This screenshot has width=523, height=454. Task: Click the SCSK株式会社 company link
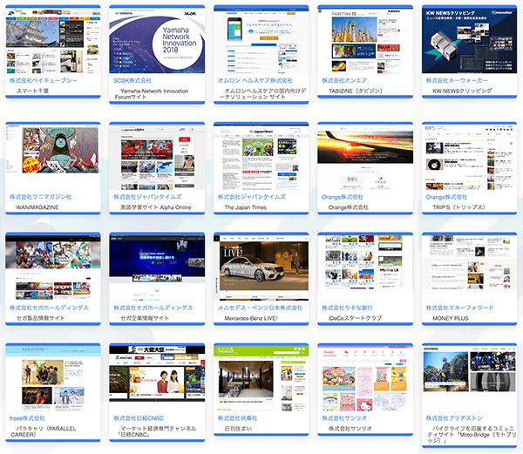[132, 80]
